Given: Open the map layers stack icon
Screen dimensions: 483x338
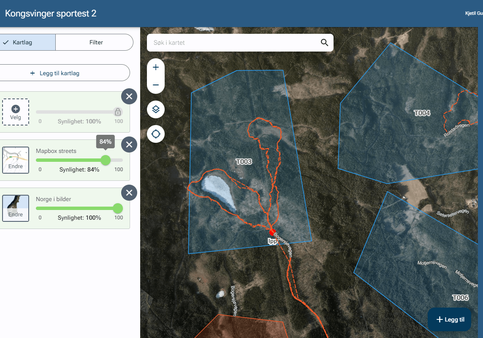Looking at the screenshot, I should click(156, 109).
